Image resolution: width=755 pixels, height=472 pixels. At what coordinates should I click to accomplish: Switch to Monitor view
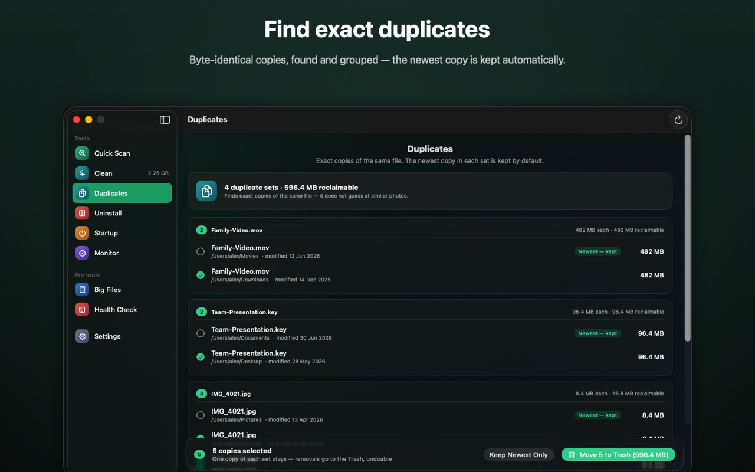click(122, 253)
